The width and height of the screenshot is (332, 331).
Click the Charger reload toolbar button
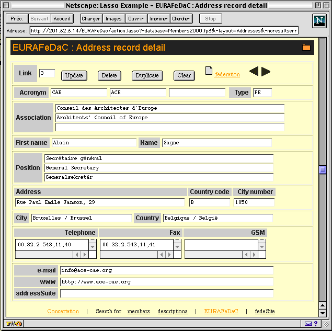[91, 19]
